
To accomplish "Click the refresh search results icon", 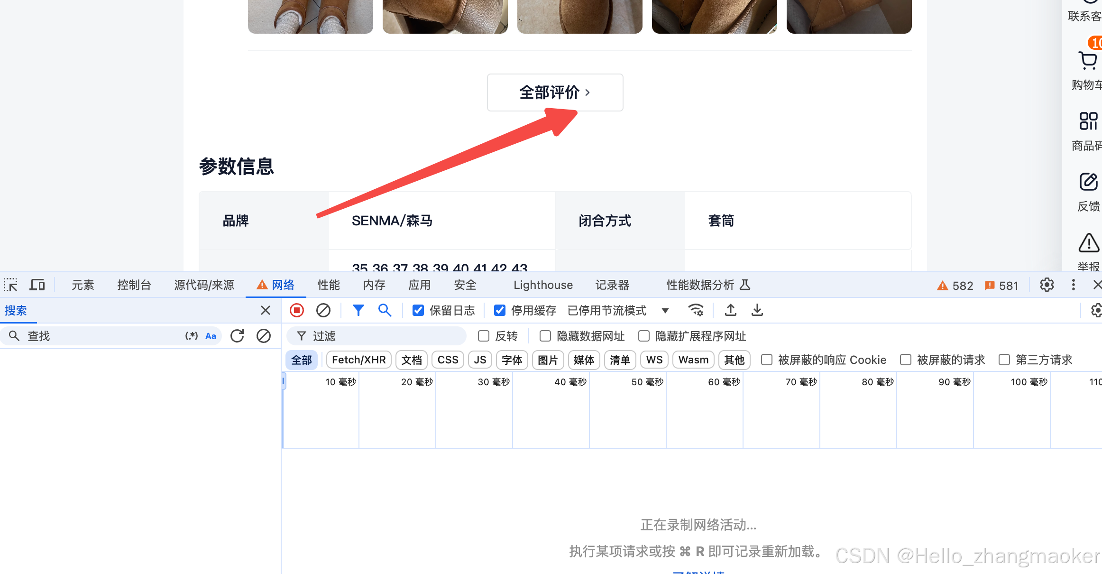I will coord(237,336).
